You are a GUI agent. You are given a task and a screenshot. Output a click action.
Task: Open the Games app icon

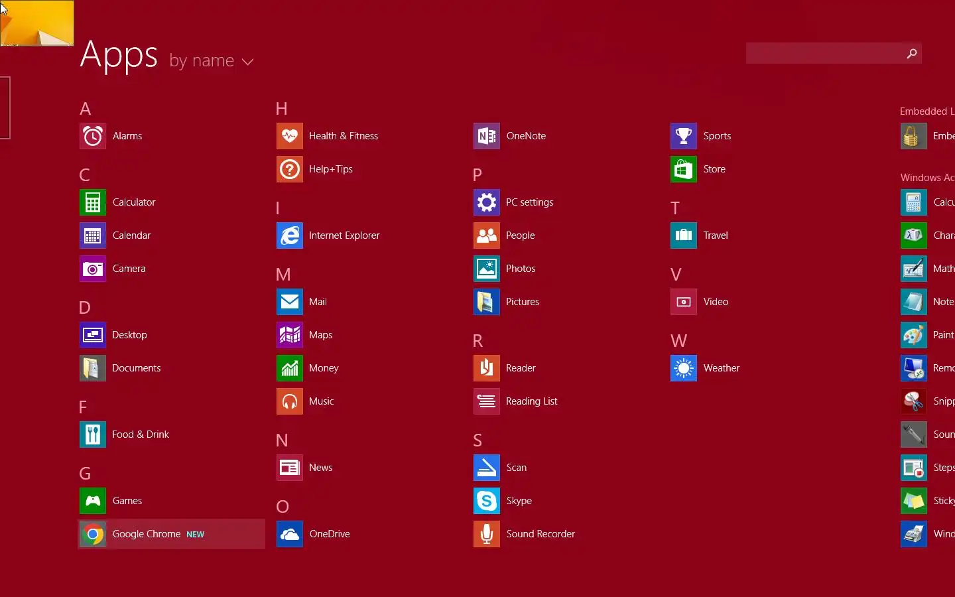93,501
